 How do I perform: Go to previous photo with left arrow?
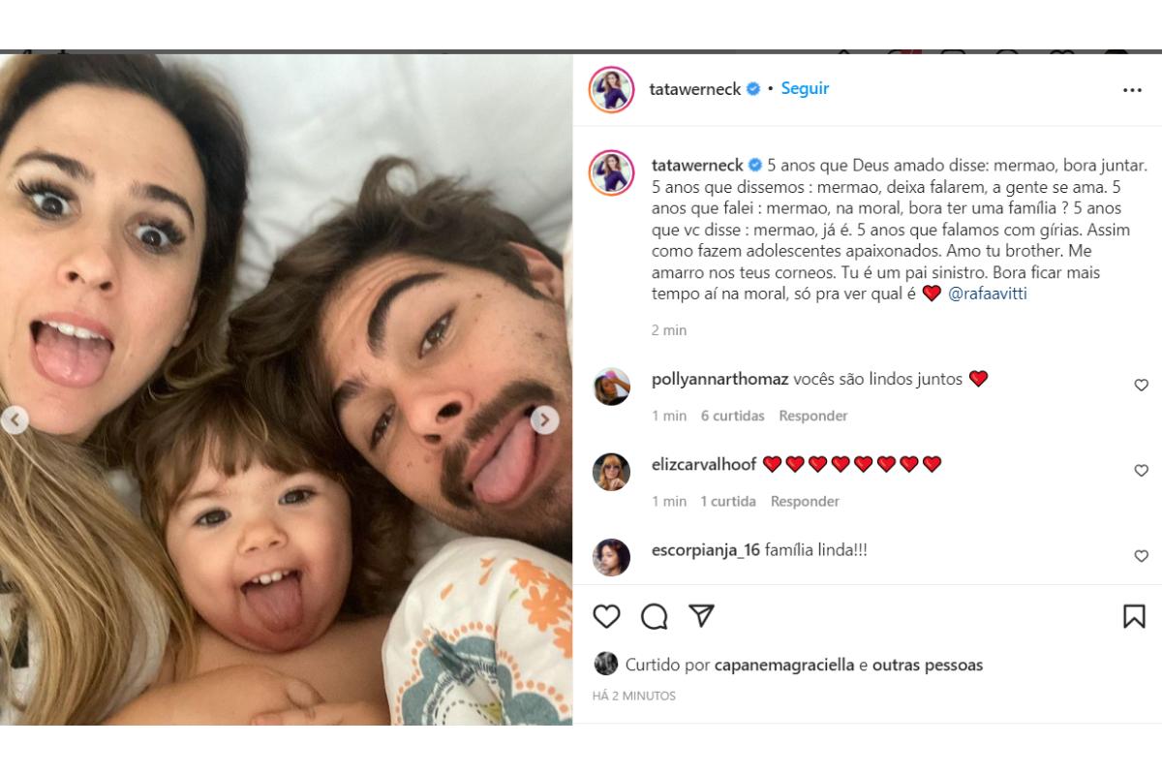tap(14, 419)
